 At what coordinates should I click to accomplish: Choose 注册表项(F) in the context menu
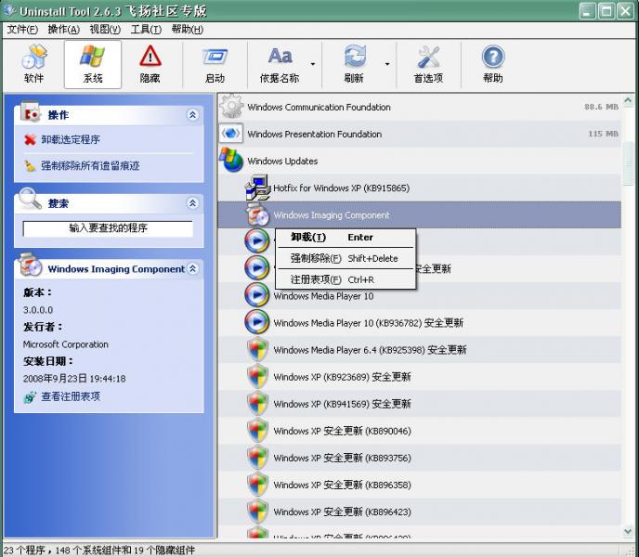click(x=346, y=279)
